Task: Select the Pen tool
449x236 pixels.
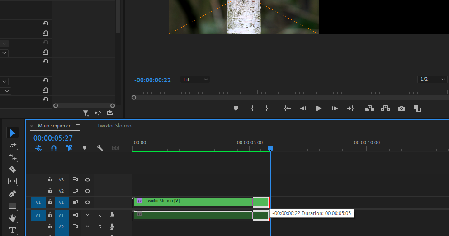Action: 12,194
